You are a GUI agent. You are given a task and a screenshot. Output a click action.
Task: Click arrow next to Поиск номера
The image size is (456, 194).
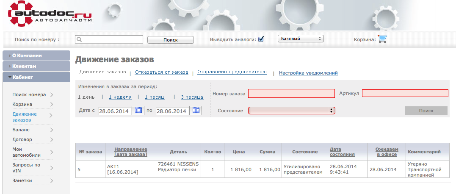(51, 95)
